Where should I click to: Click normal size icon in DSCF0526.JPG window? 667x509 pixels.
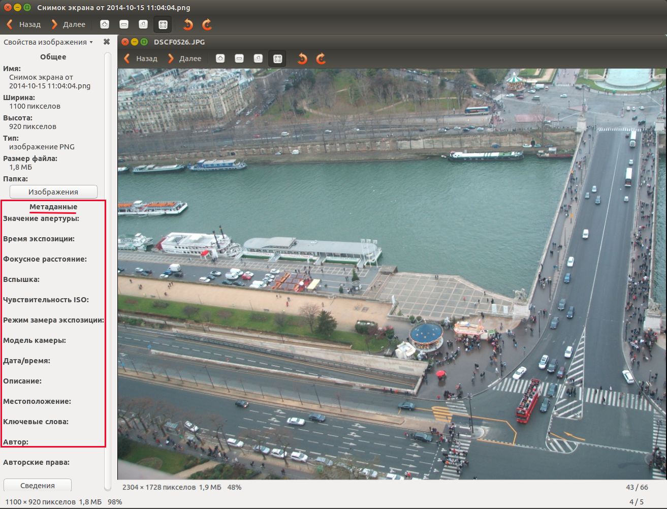click(258, 58)
